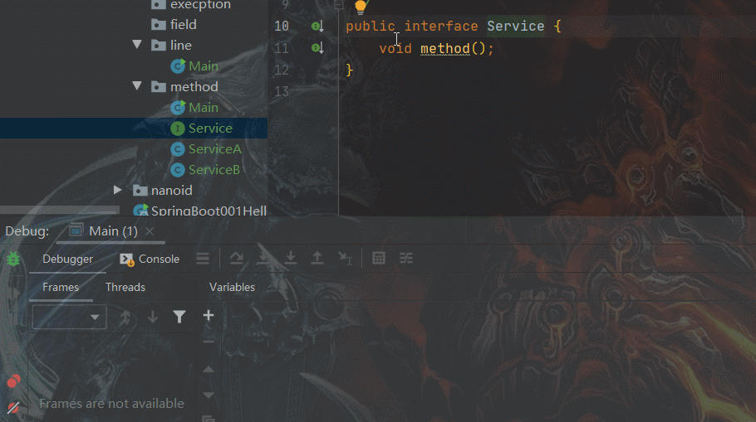Click the implementations gutter icon on line 11
756x422 pixels.
click(x=317, y=47)
